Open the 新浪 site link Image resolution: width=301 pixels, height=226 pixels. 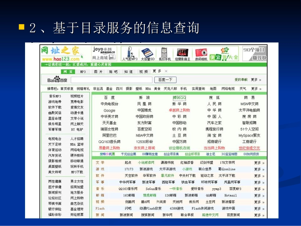[x=144, y=98]
